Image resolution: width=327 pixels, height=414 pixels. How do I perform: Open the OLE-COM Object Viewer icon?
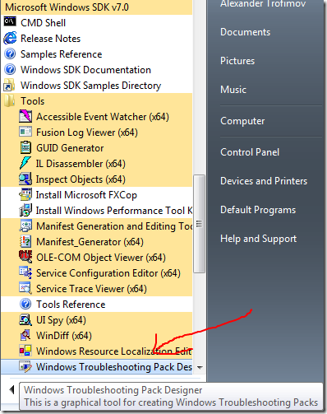(25, 257)
